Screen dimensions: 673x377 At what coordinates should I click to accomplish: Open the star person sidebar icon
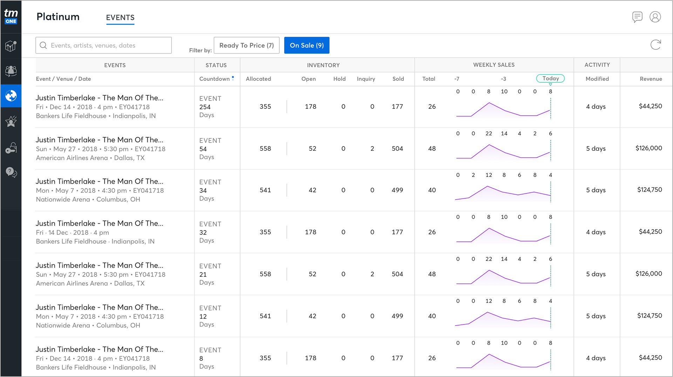tap(11, 121)
